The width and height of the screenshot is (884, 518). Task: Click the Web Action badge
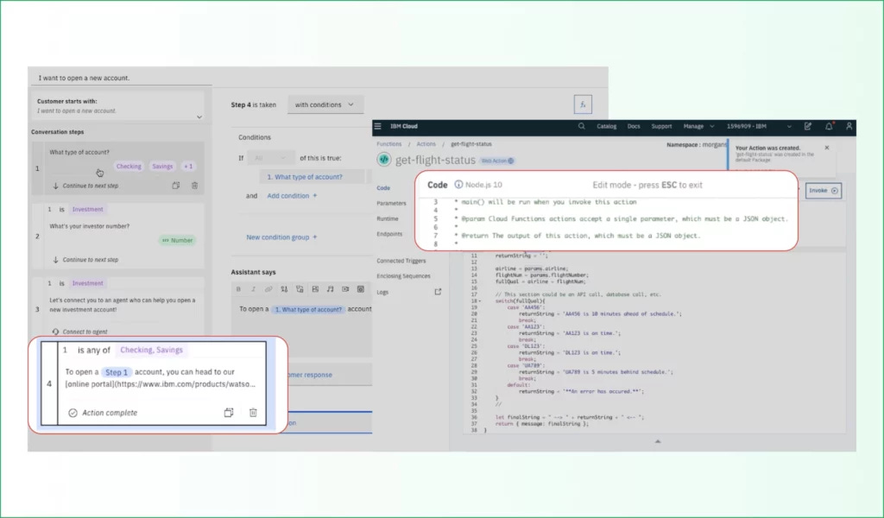pyautogui.click(x=496, y=161)
